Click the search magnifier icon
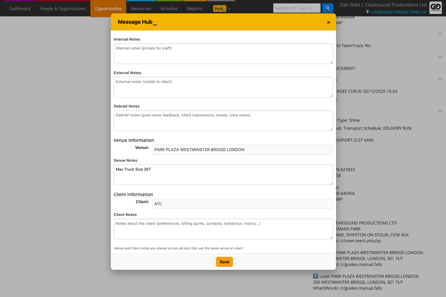 pyautogui.click(x=327, y=8)
